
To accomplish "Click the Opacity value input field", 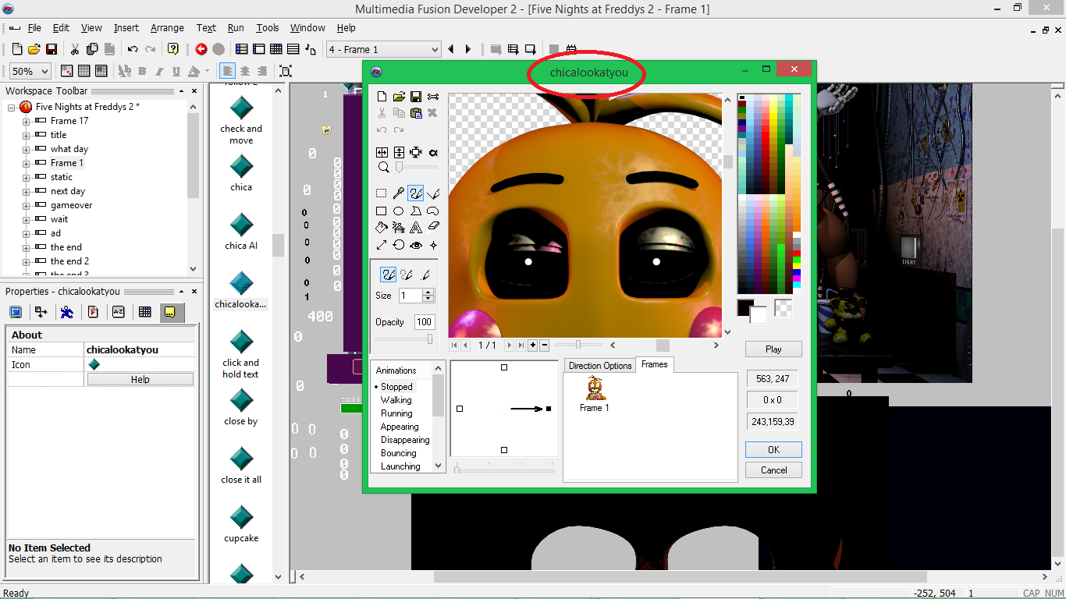I will (425, 322).
